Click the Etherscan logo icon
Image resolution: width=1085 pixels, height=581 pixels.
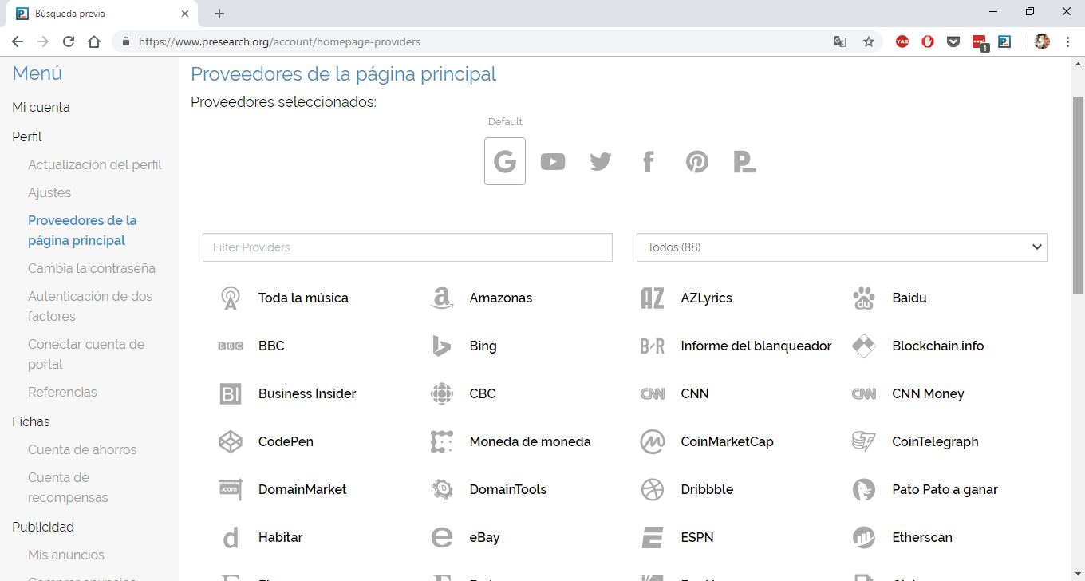864,537
